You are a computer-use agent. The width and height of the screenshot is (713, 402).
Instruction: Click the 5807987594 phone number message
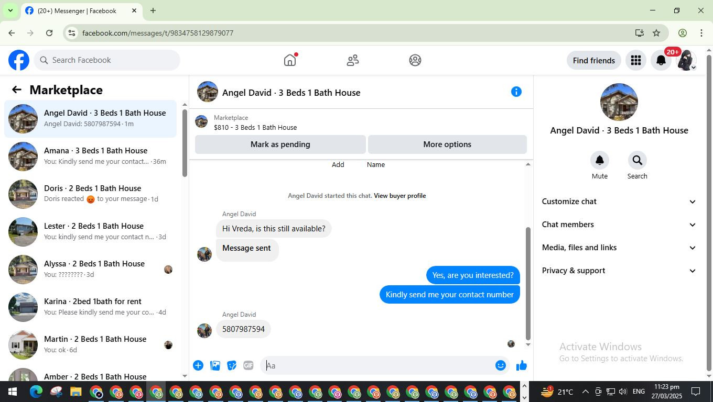point(244,329)
